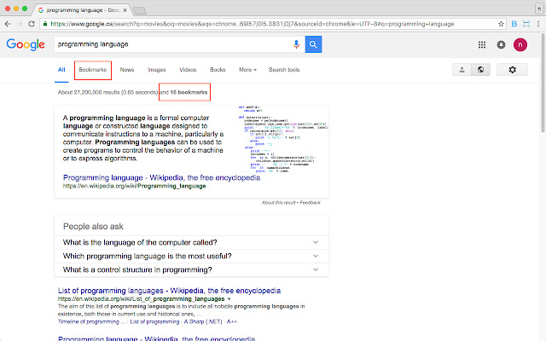
Task: Switch to Images tab
Action: pos(157,70)
